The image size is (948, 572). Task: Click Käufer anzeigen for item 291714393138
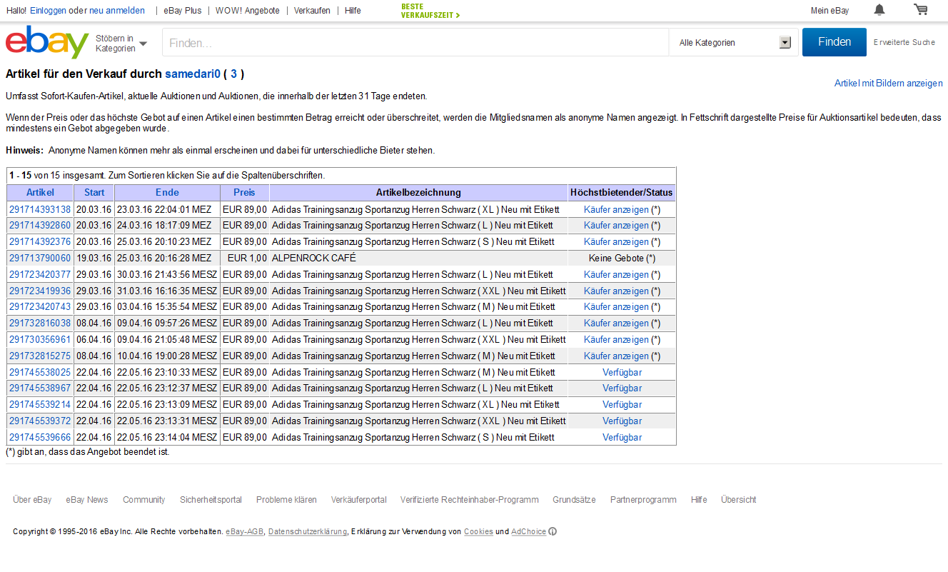point(616,209)
